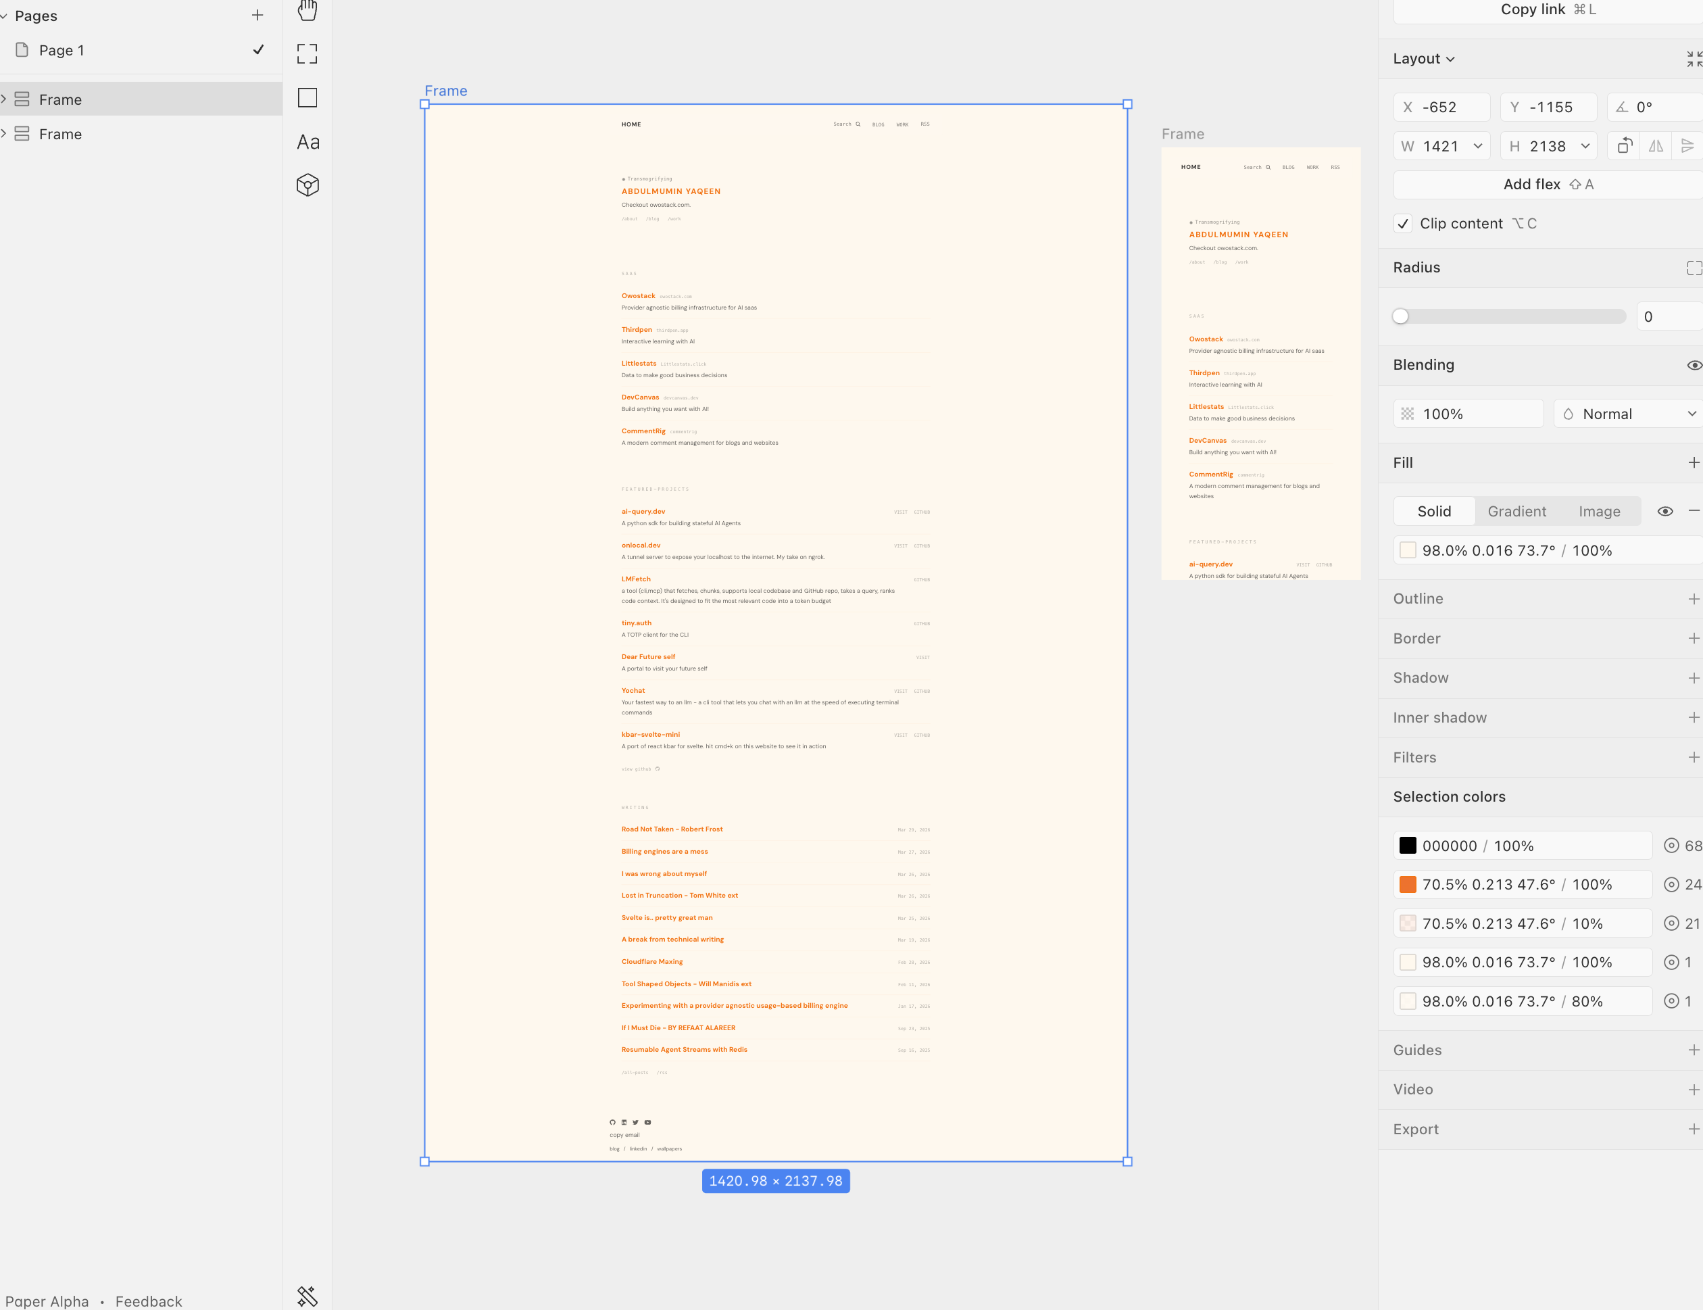Select the Frame tool
This screenshot has width=1703, height=1310.
click(x=307, y=54)
